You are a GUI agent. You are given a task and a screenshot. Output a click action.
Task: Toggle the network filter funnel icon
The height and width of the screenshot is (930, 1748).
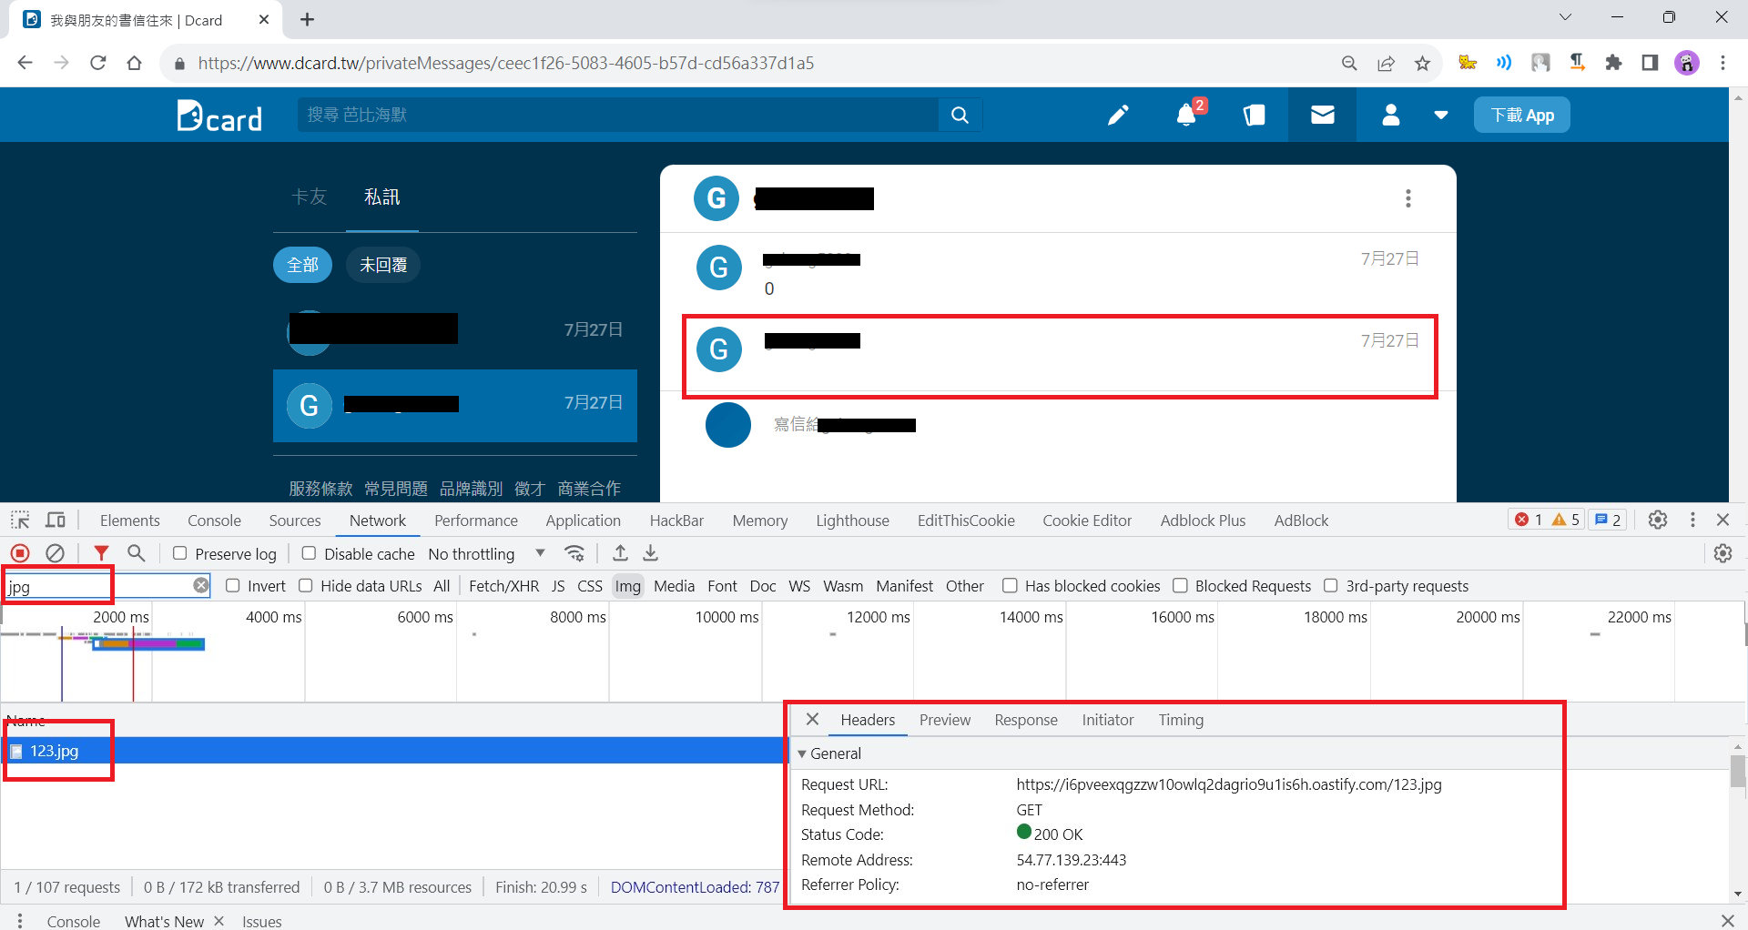pyautogui.click(x=101, y=553)
